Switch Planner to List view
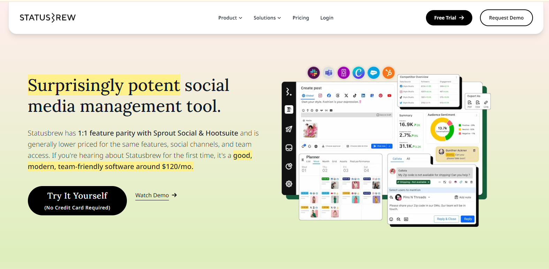Viewport: 549px width, 269px height. (308, 162)
